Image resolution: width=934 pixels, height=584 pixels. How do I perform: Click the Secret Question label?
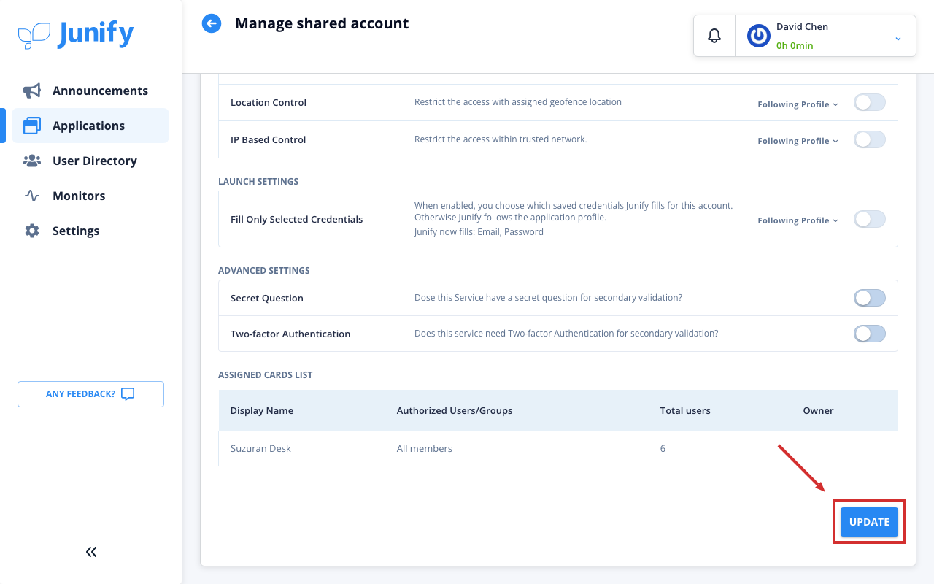pyautogui.click(x=267, y=298)
